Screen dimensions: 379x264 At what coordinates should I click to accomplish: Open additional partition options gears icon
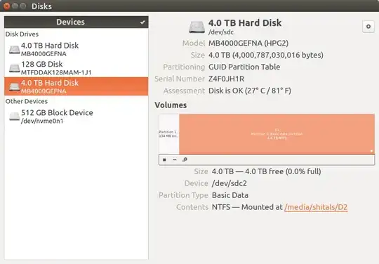(185, 159)
